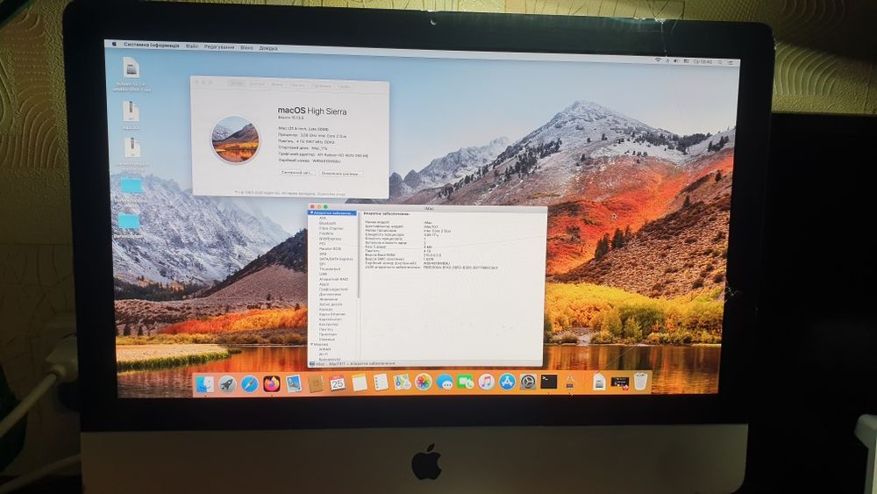877x494 pixels.
Task: Select Parallel SCSI in sidebar
Action: coord(330,249)
